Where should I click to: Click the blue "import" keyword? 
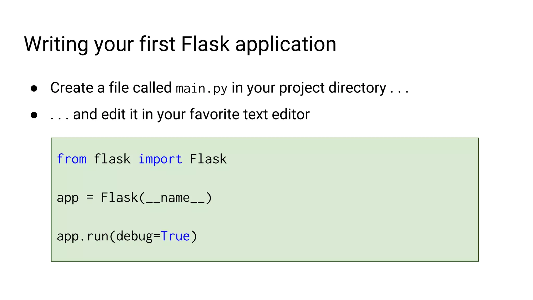click(160, 159)
